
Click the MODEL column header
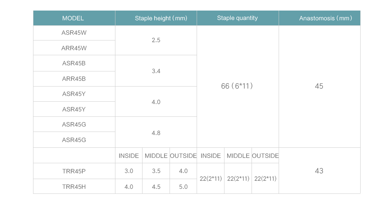click(x=74, y=18)
